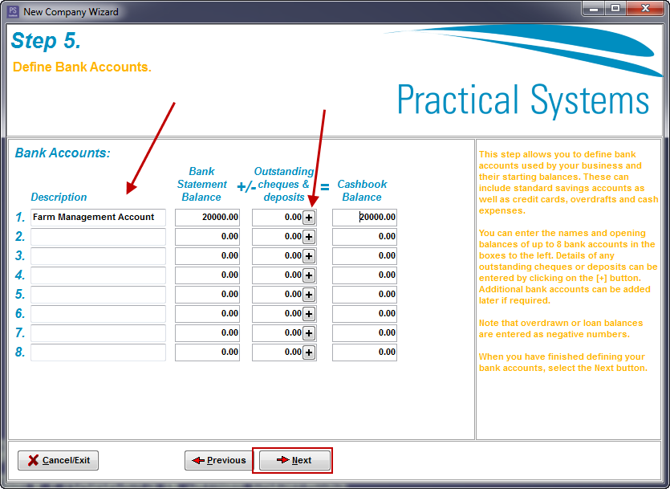Click the PS application icon in title bar

pos(13,11)
